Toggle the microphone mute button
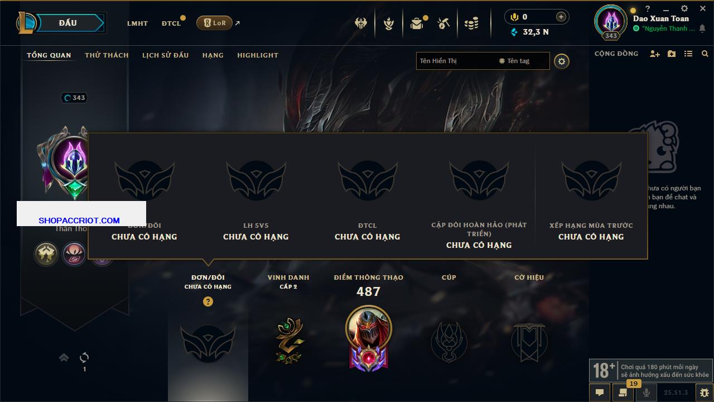 coord(647,393)
